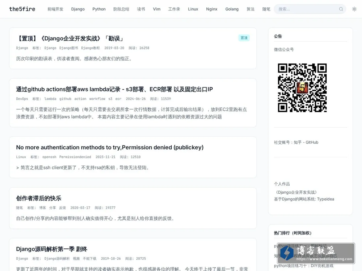Select the 视频 tag
Screen dimensions: 362x271
point(76,259)
